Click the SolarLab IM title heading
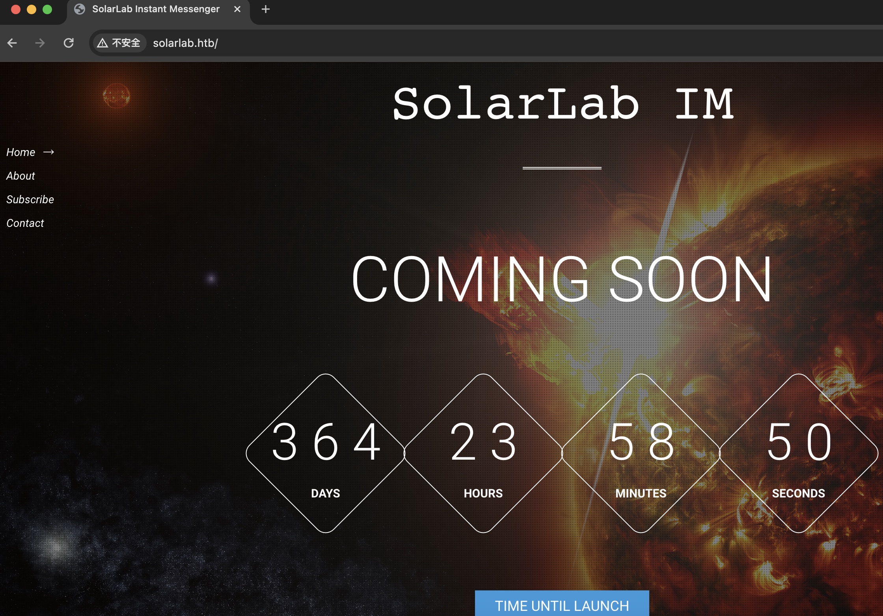The image size is (883, 616). pyautogui.click(x=563, y=103)
